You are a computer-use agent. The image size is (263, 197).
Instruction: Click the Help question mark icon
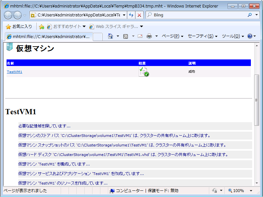click(x=250, y=36)
